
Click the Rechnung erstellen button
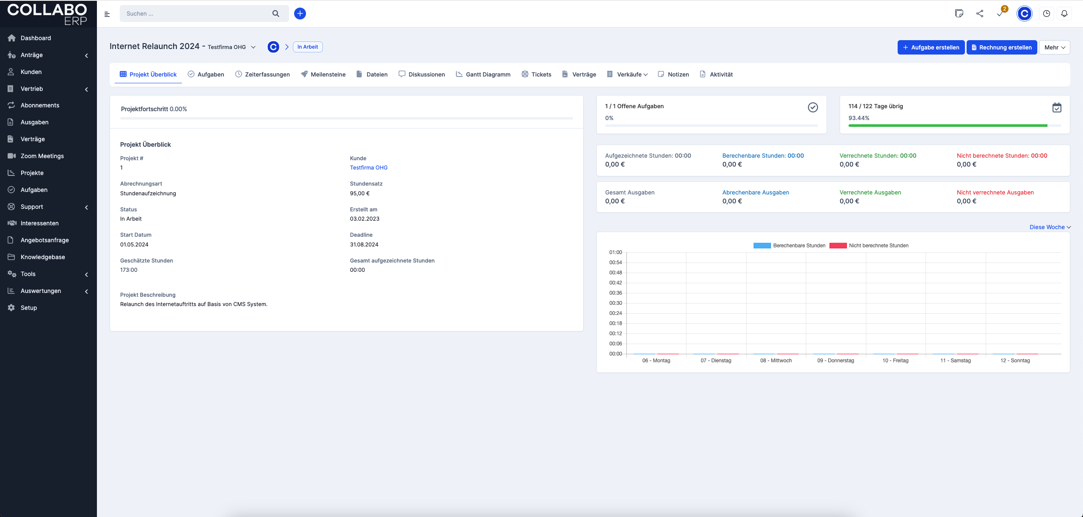click(x=1002, y=47)
